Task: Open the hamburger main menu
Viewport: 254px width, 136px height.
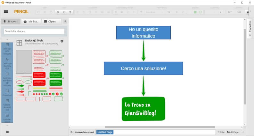Action: point(6,11)
